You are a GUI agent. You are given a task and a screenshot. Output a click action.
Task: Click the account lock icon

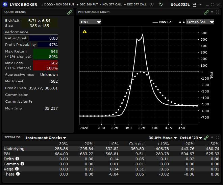[x=194, y=5]
